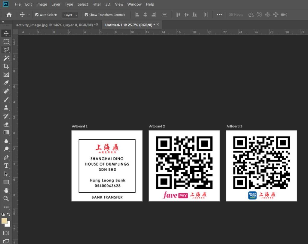Screen dimensions: 308x244
Task: Open more align options ellipsis
Action: [x=219, y=15]
